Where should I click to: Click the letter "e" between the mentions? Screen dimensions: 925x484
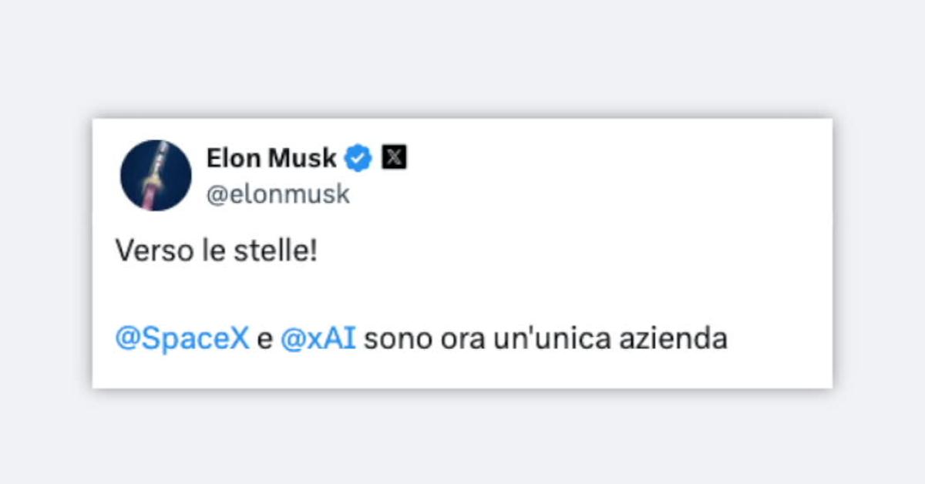click(x=265, y=339)
